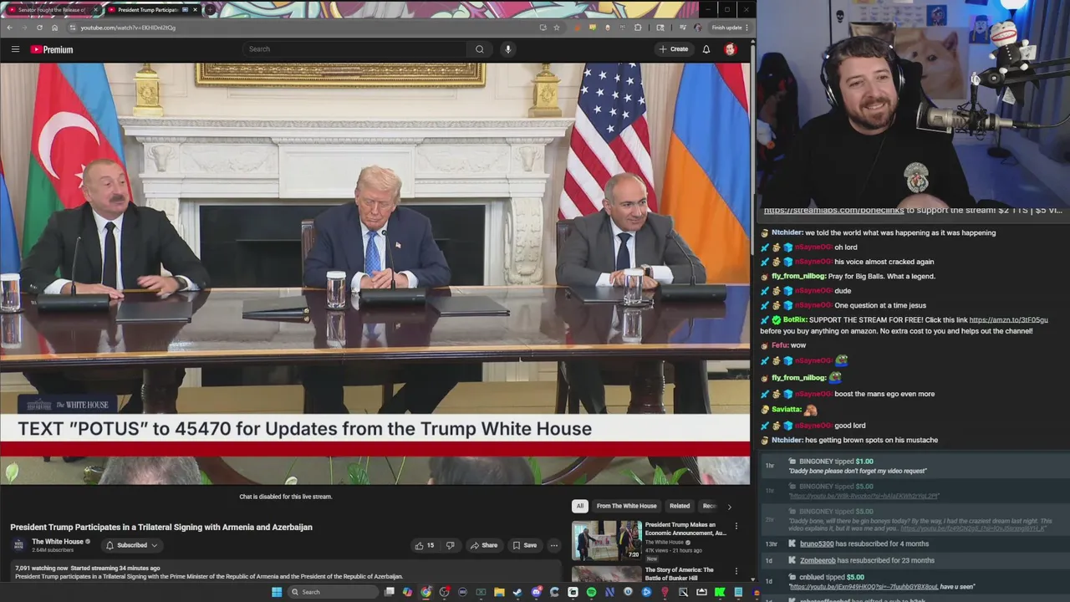Start voice search with the microphone icon
Viewport: 1070px width, 602px height.
(x=507, y=49)
